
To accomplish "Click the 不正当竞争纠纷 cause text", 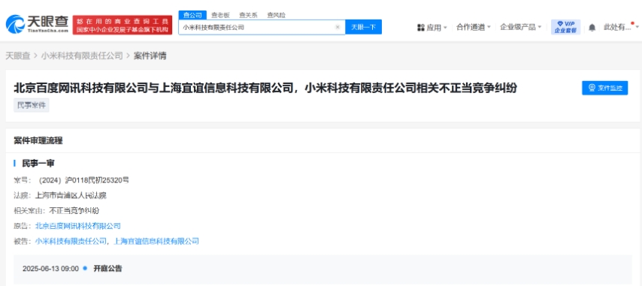I will coord(74,211).
